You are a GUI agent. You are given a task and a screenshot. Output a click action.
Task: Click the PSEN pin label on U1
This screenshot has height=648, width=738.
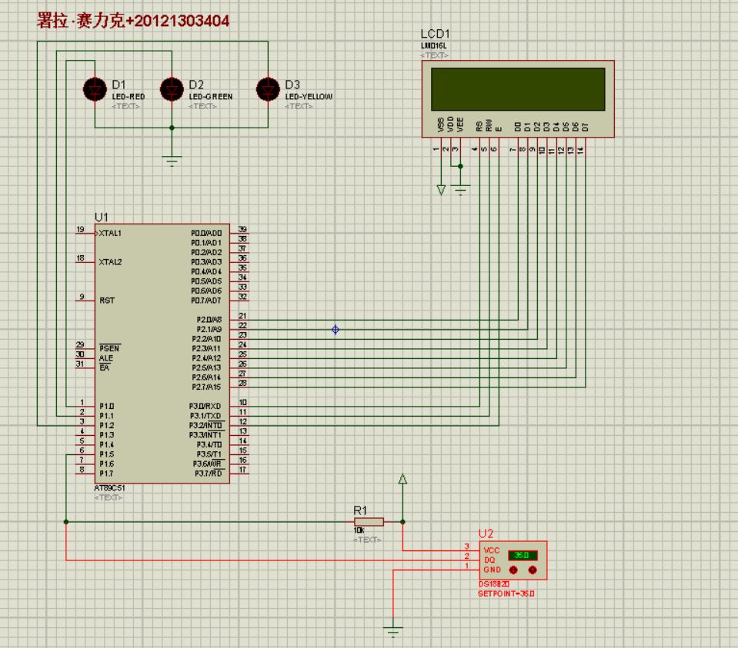coord(109,348)
